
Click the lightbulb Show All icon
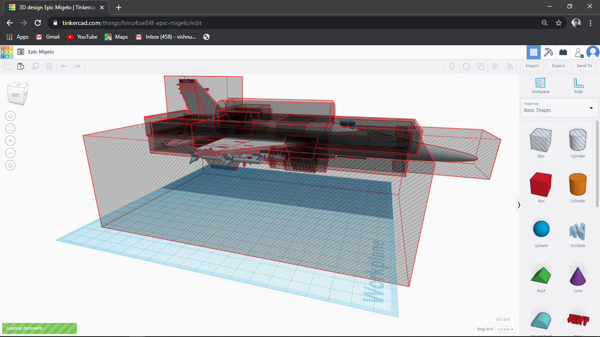point(452,66)
